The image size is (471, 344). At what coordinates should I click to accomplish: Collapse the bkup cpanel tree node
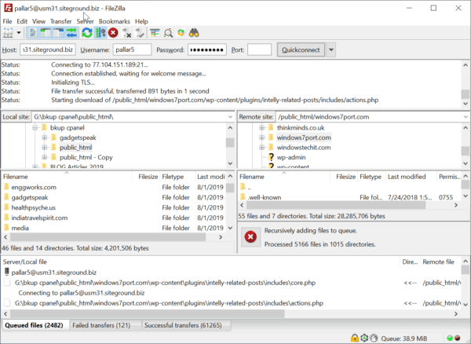pos(35,128)
